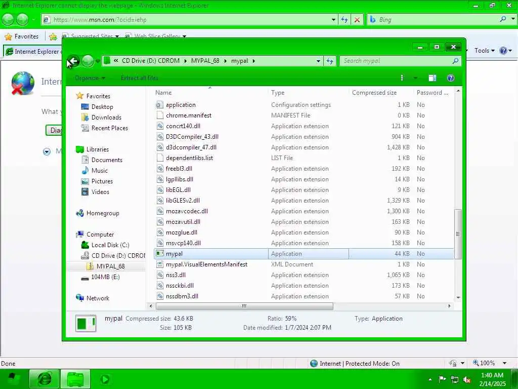Viewport: 518px width, 389px height.
Task: Open the view options dropdown arrow in the Explorer toolbar
Action: pyautogui.click(x=415, y=78)
